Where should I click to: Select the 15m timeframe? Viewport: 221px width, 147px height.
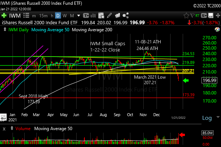click(43, 15)
